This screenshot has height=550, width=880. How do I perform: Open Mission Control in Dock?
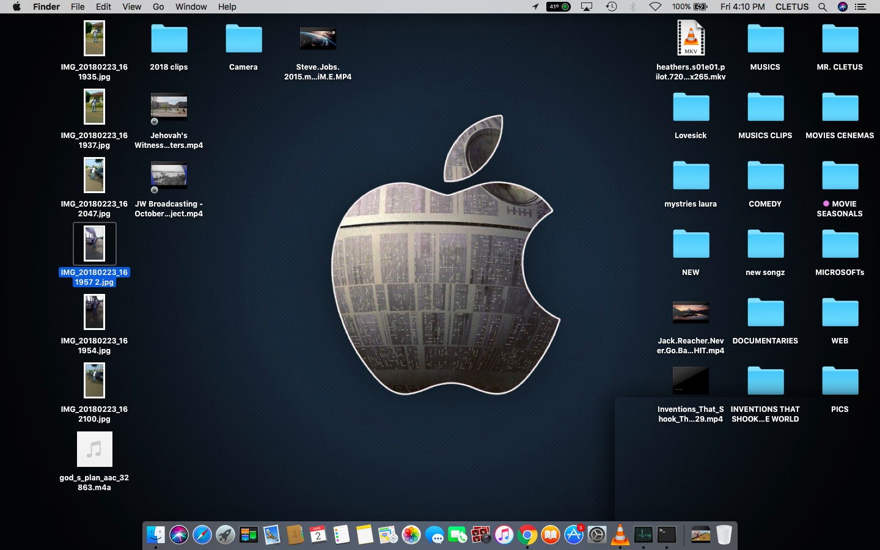click(249, 535)
